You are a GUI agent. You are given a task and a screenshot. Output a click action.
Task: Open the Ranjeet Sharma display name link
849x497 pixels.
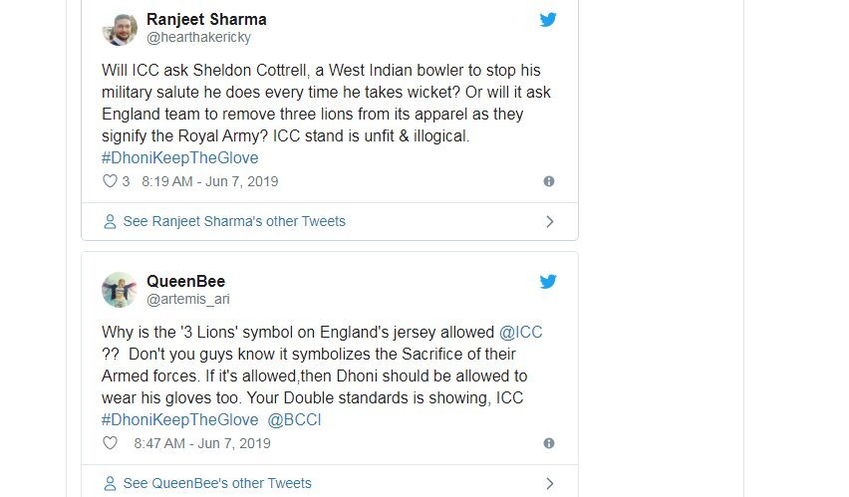[206, 19]
